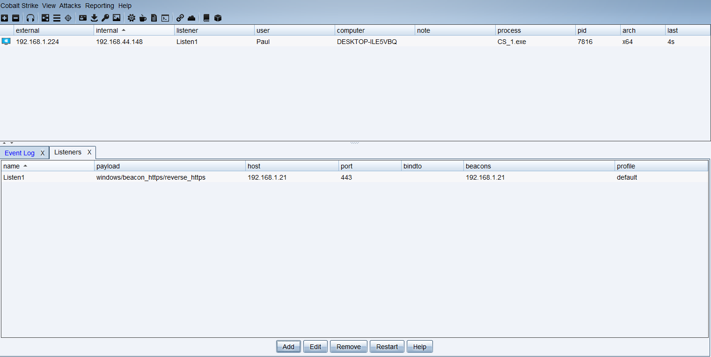Sort sessions by internal column header

point(134,30)
